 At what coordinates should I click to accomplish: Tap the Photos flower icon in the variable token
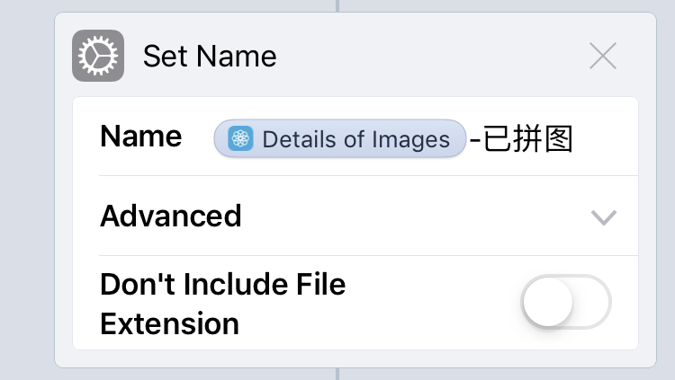(x=239, y=139)
